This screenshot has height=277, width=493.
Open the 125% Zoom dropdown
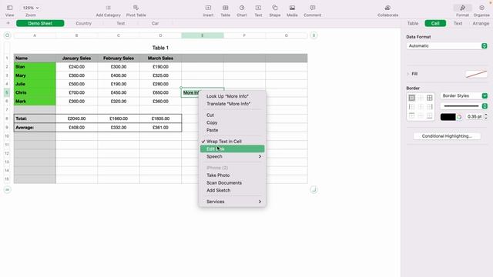(31, 8)
